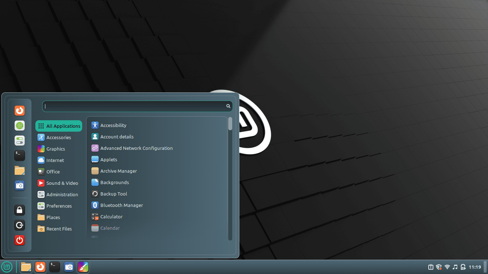
Task: Launch Software Manager from the favorites sidebar
Action: (20, 126)
